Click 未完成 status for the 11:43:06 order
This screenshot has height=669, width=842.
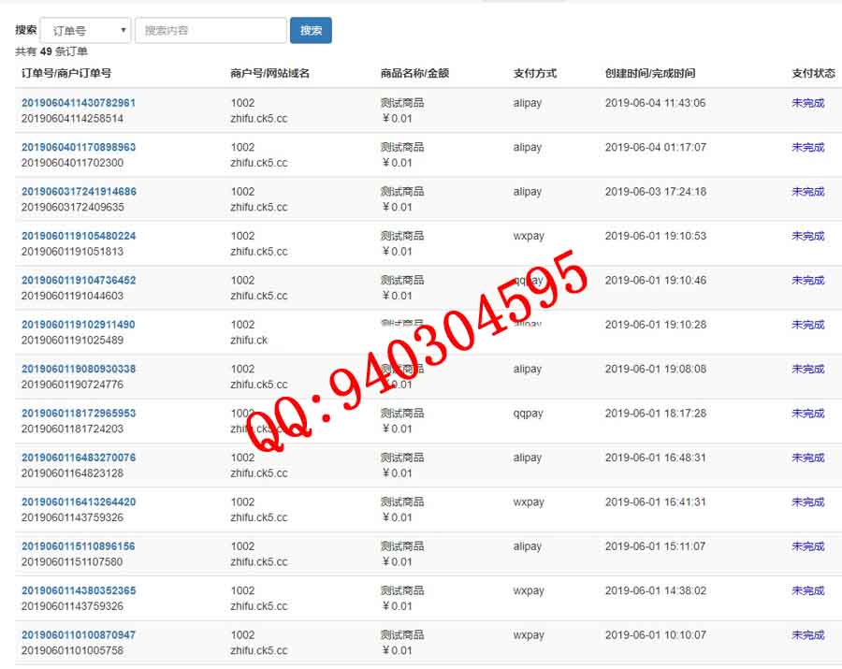point(807,103)
